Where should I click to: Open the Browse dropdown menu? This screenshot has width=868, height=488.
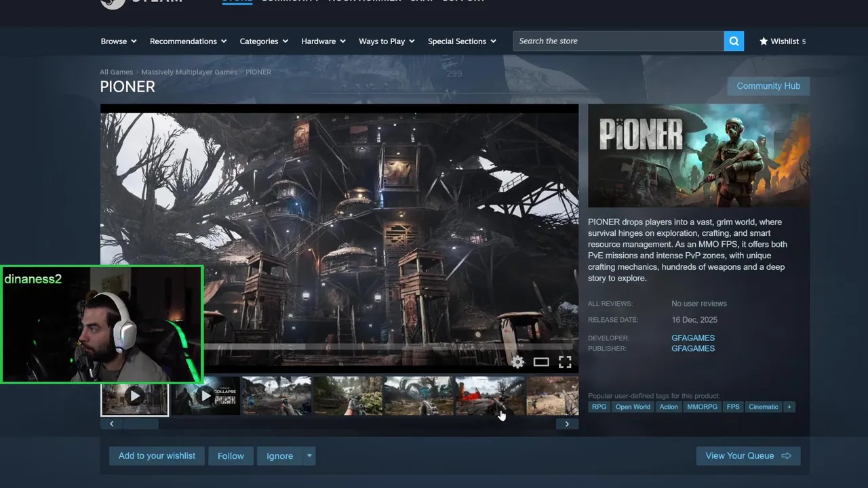(119, 41)
